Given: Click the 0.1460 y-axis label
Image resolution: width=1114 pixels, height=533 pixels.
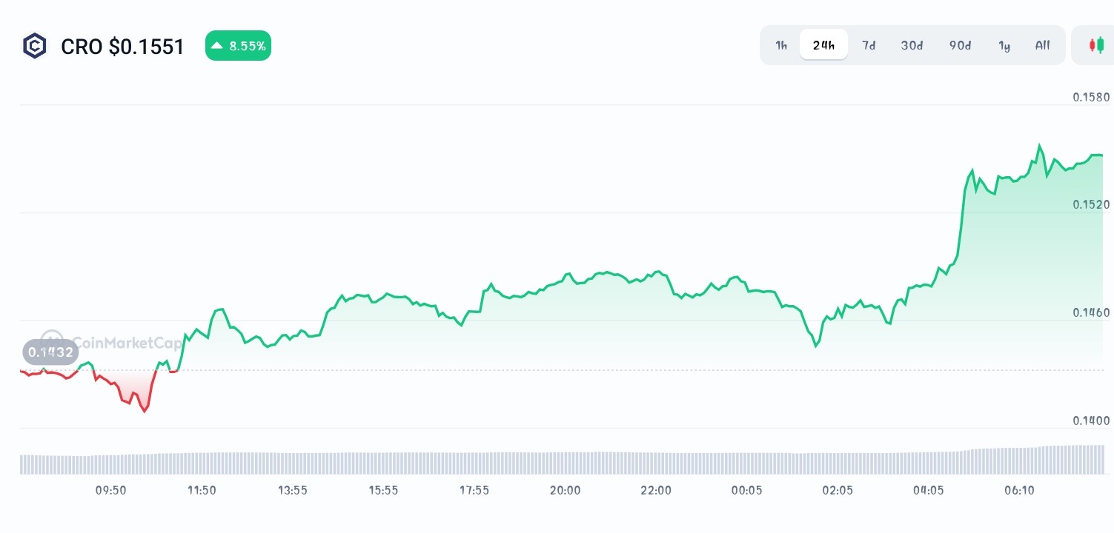Looking at the screenshot, I should 1091,312.
